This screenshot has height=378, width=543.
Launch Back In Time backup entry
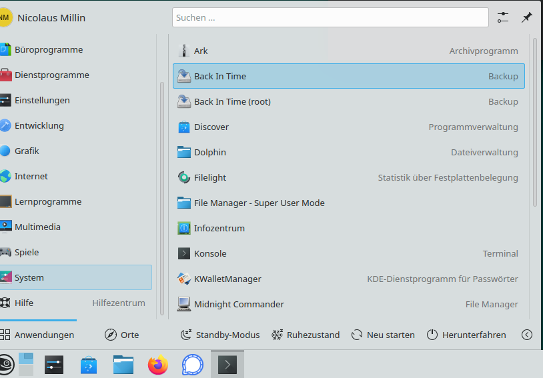pos(348,76)
